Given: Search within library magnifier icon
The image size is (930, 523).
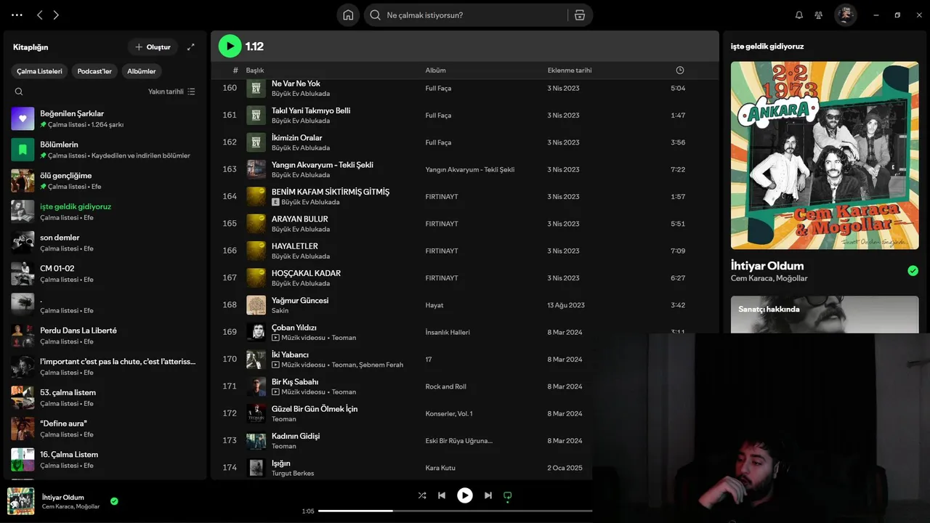Looking at the screenshot, I should 19,92.
